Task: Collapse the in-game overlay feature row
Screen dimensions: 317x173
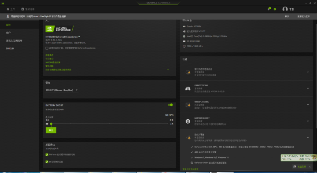Action: coord(308,138)
